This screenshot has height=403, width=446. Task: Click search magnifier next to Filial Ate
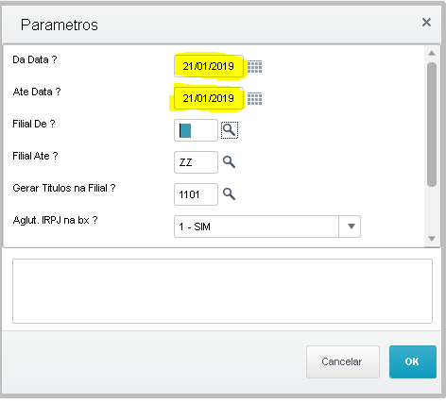pyautogui.click(x=229, y=161)
